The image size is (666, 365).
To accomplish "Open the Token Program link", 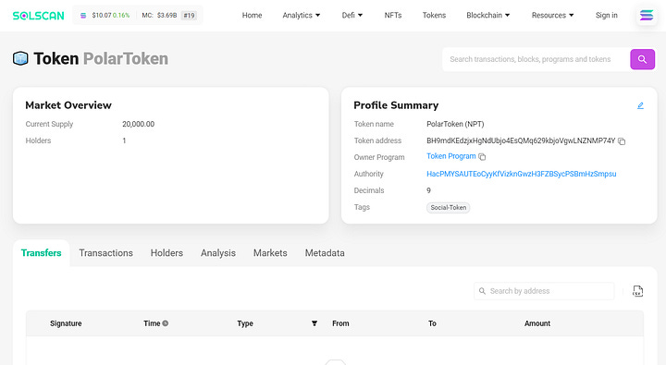I will [x=451, y=156].
